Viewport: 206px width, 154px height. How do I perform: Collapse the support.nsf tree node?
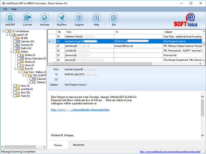7,34
